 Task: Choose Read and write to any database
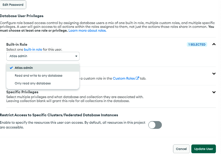43,75
